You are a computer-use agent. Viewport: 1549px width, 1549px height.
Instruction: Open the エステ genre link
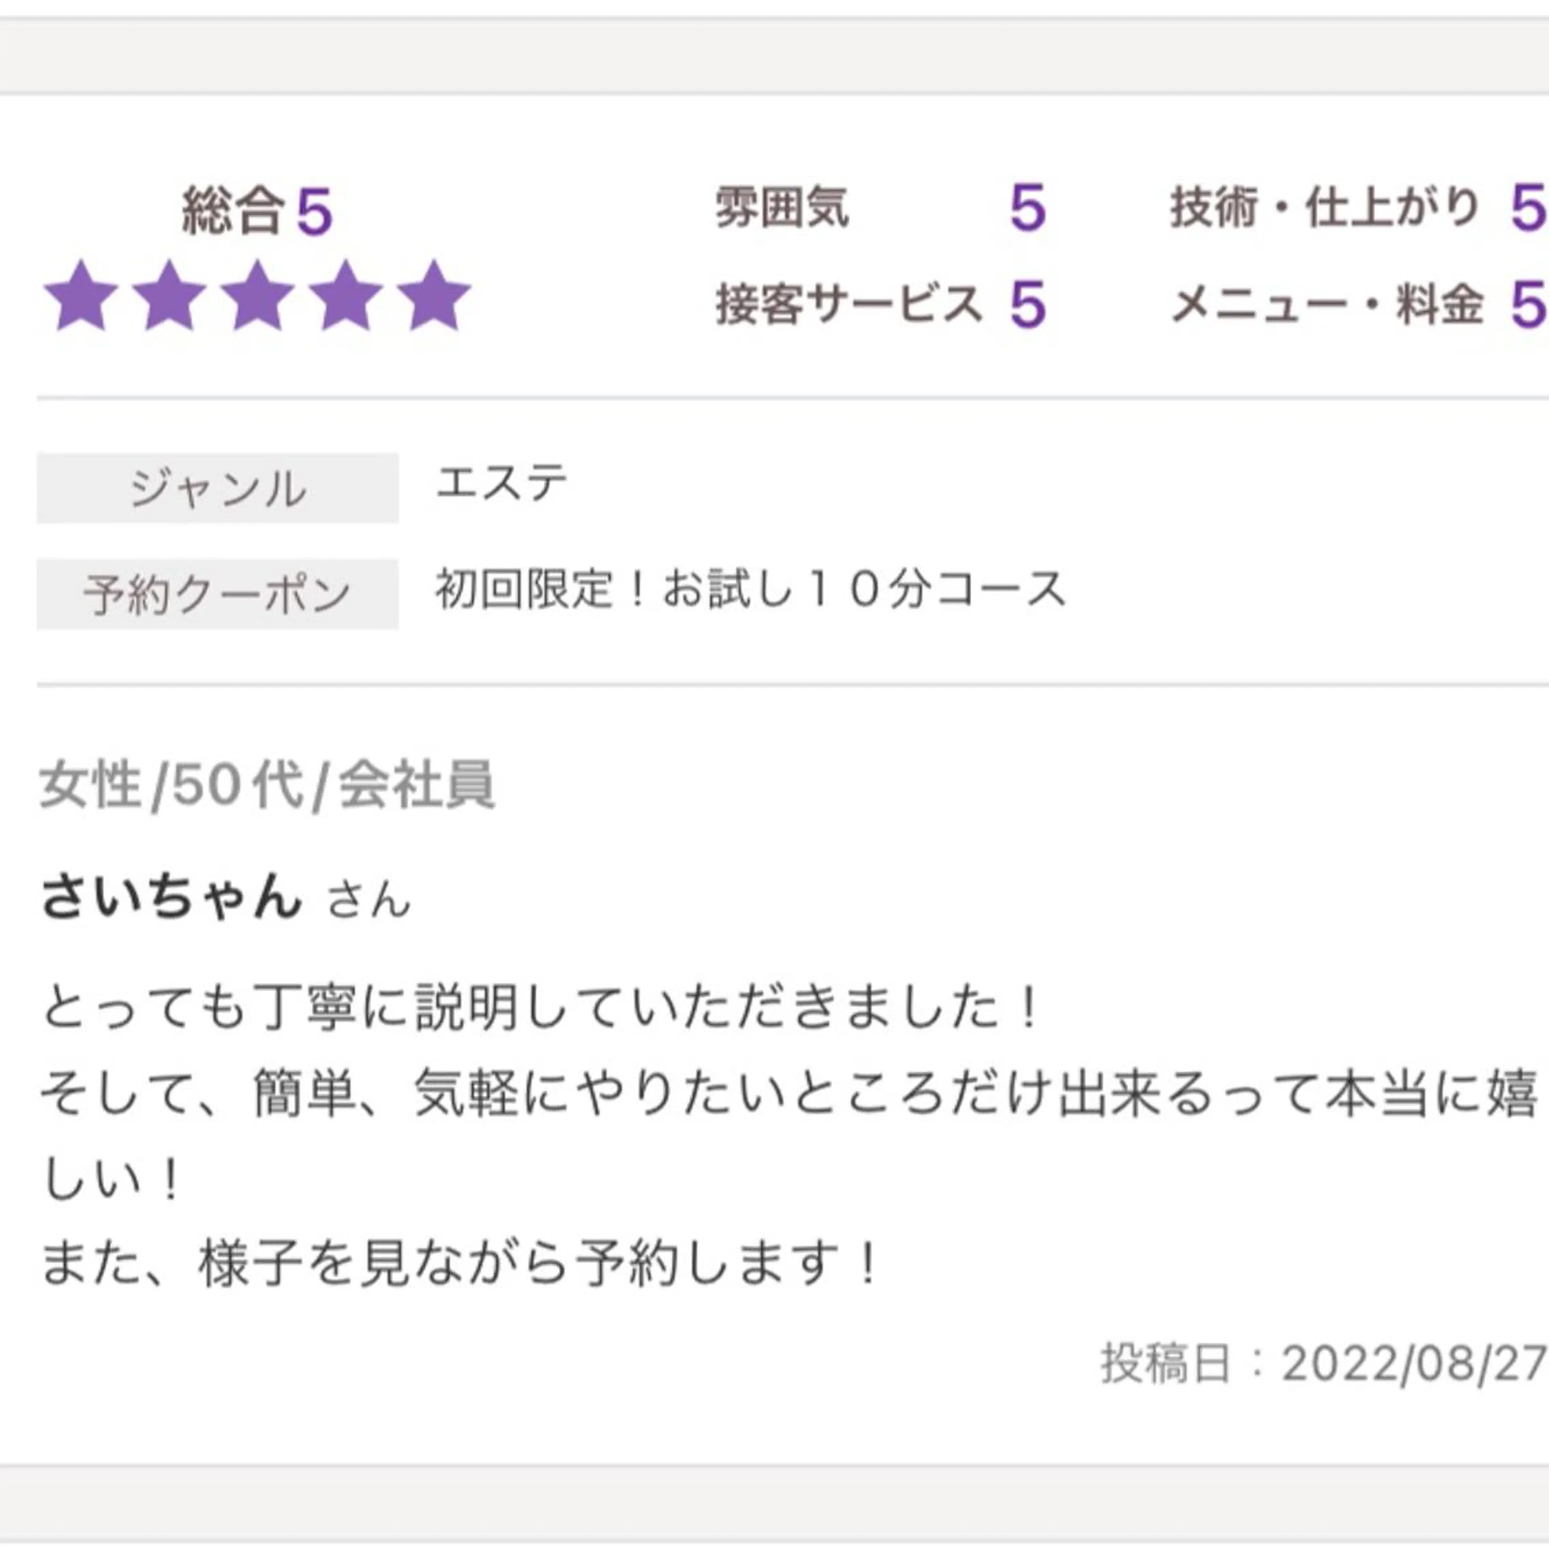click(501, 484)
